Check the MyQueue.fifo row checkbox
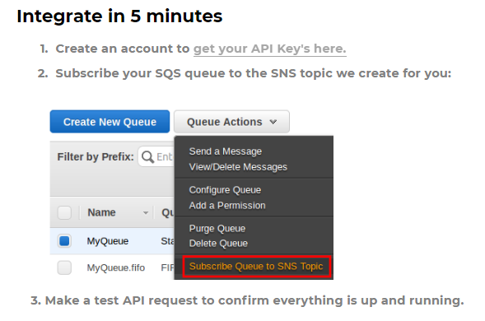The image size is (485, 321). (64, 267)
